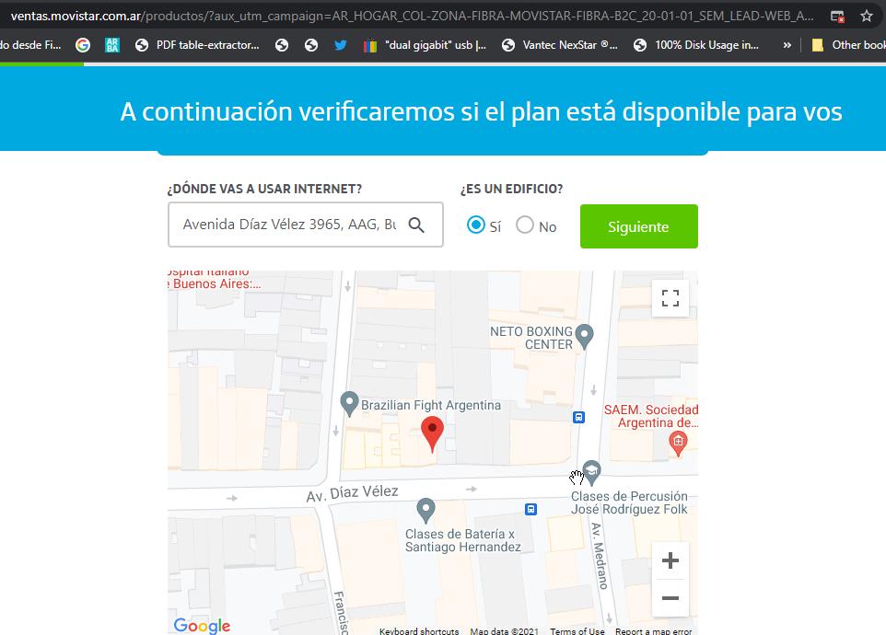Click the search magnifier icon in address field
Viewport: 886px width, 635px height.
tap(416, 225)
